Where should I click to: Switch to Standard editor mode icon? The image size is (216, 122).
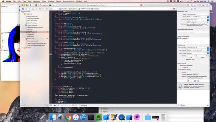pyautogui.click(x=188, y=5)
